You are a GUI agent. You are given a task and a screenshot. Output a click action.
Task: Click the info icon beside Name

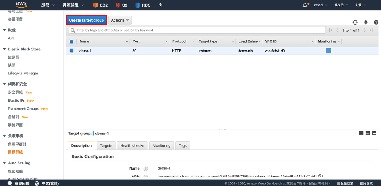pyautogui.click(x=146, y=169)
